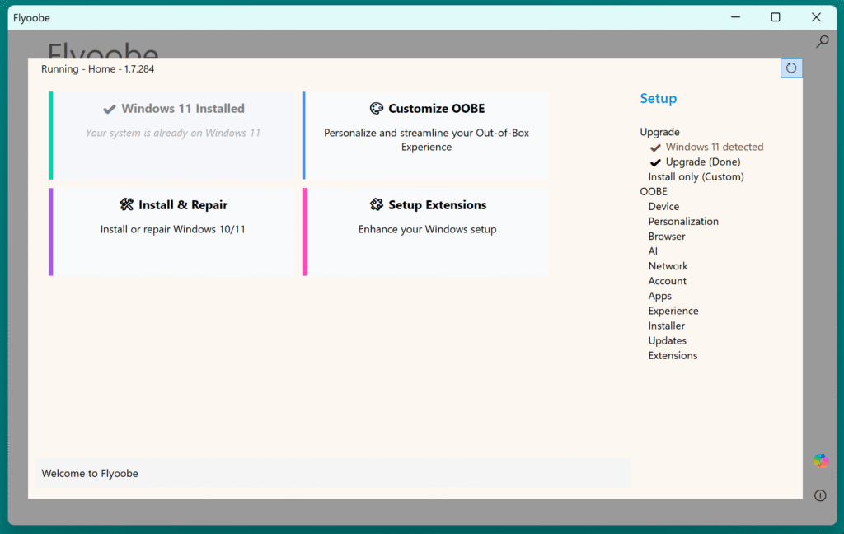Open the Install & Repair tile
This screenshot has width=844, height=534.
click(172, 232)
